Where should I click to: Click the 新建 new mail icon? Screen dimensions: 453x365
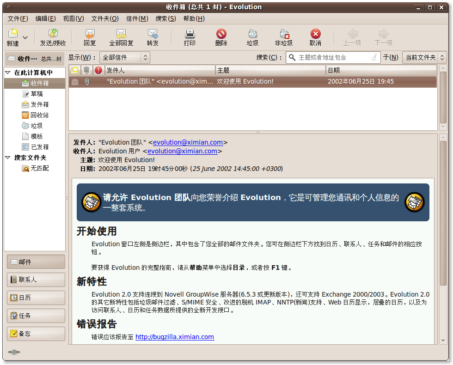pos(13,33)
